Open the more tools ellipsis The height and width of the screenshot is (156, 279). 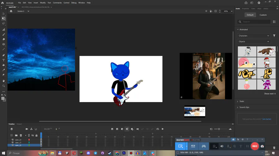(3, 92)
